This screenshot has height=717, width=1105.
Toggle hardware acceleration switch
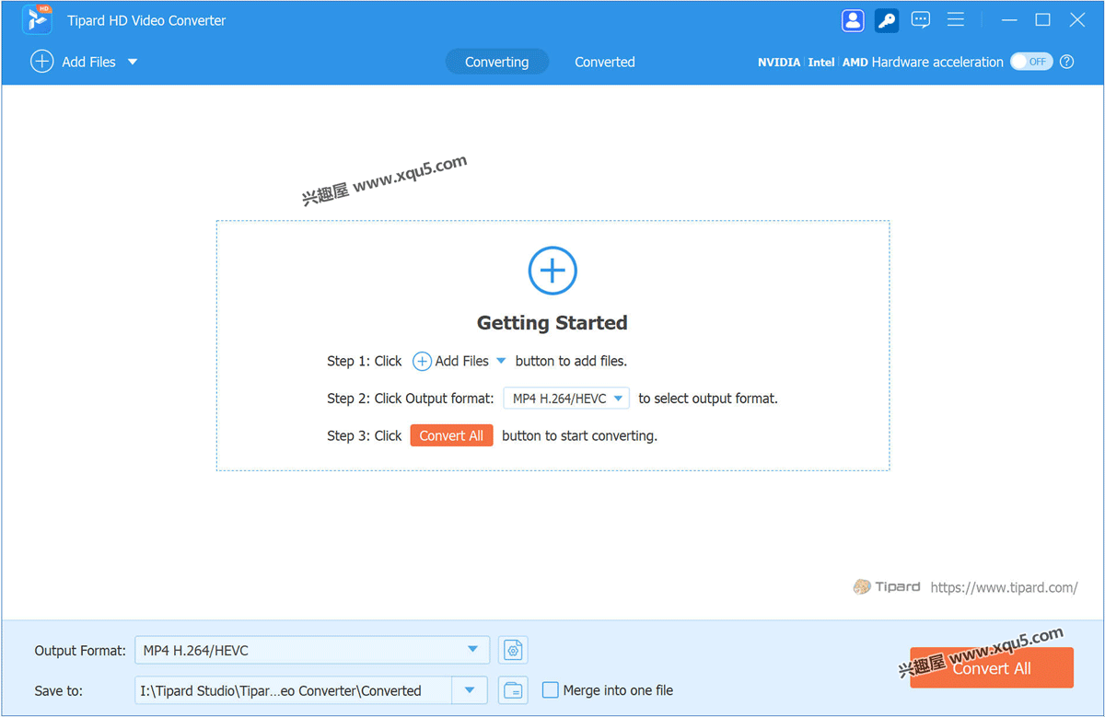1030,62
